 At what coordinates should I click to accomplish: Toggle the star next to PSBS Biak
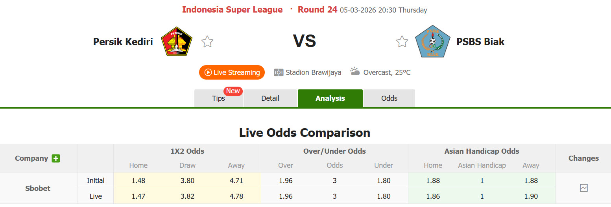(402, 42)
